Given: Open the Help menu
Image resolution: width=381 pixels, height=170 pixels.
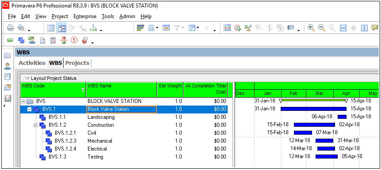Looking at the screenshot, I should point(146,16).
